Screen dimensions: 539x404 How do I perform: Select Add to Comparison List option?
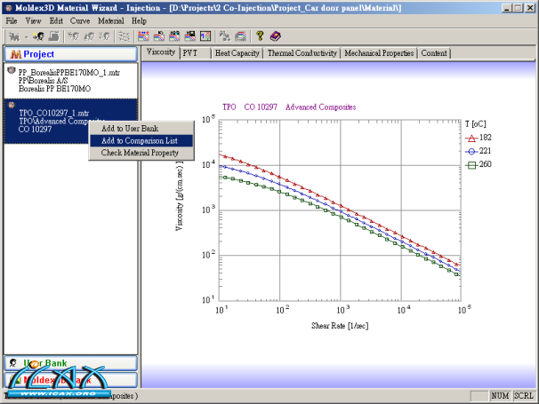(x=139, y=140)
